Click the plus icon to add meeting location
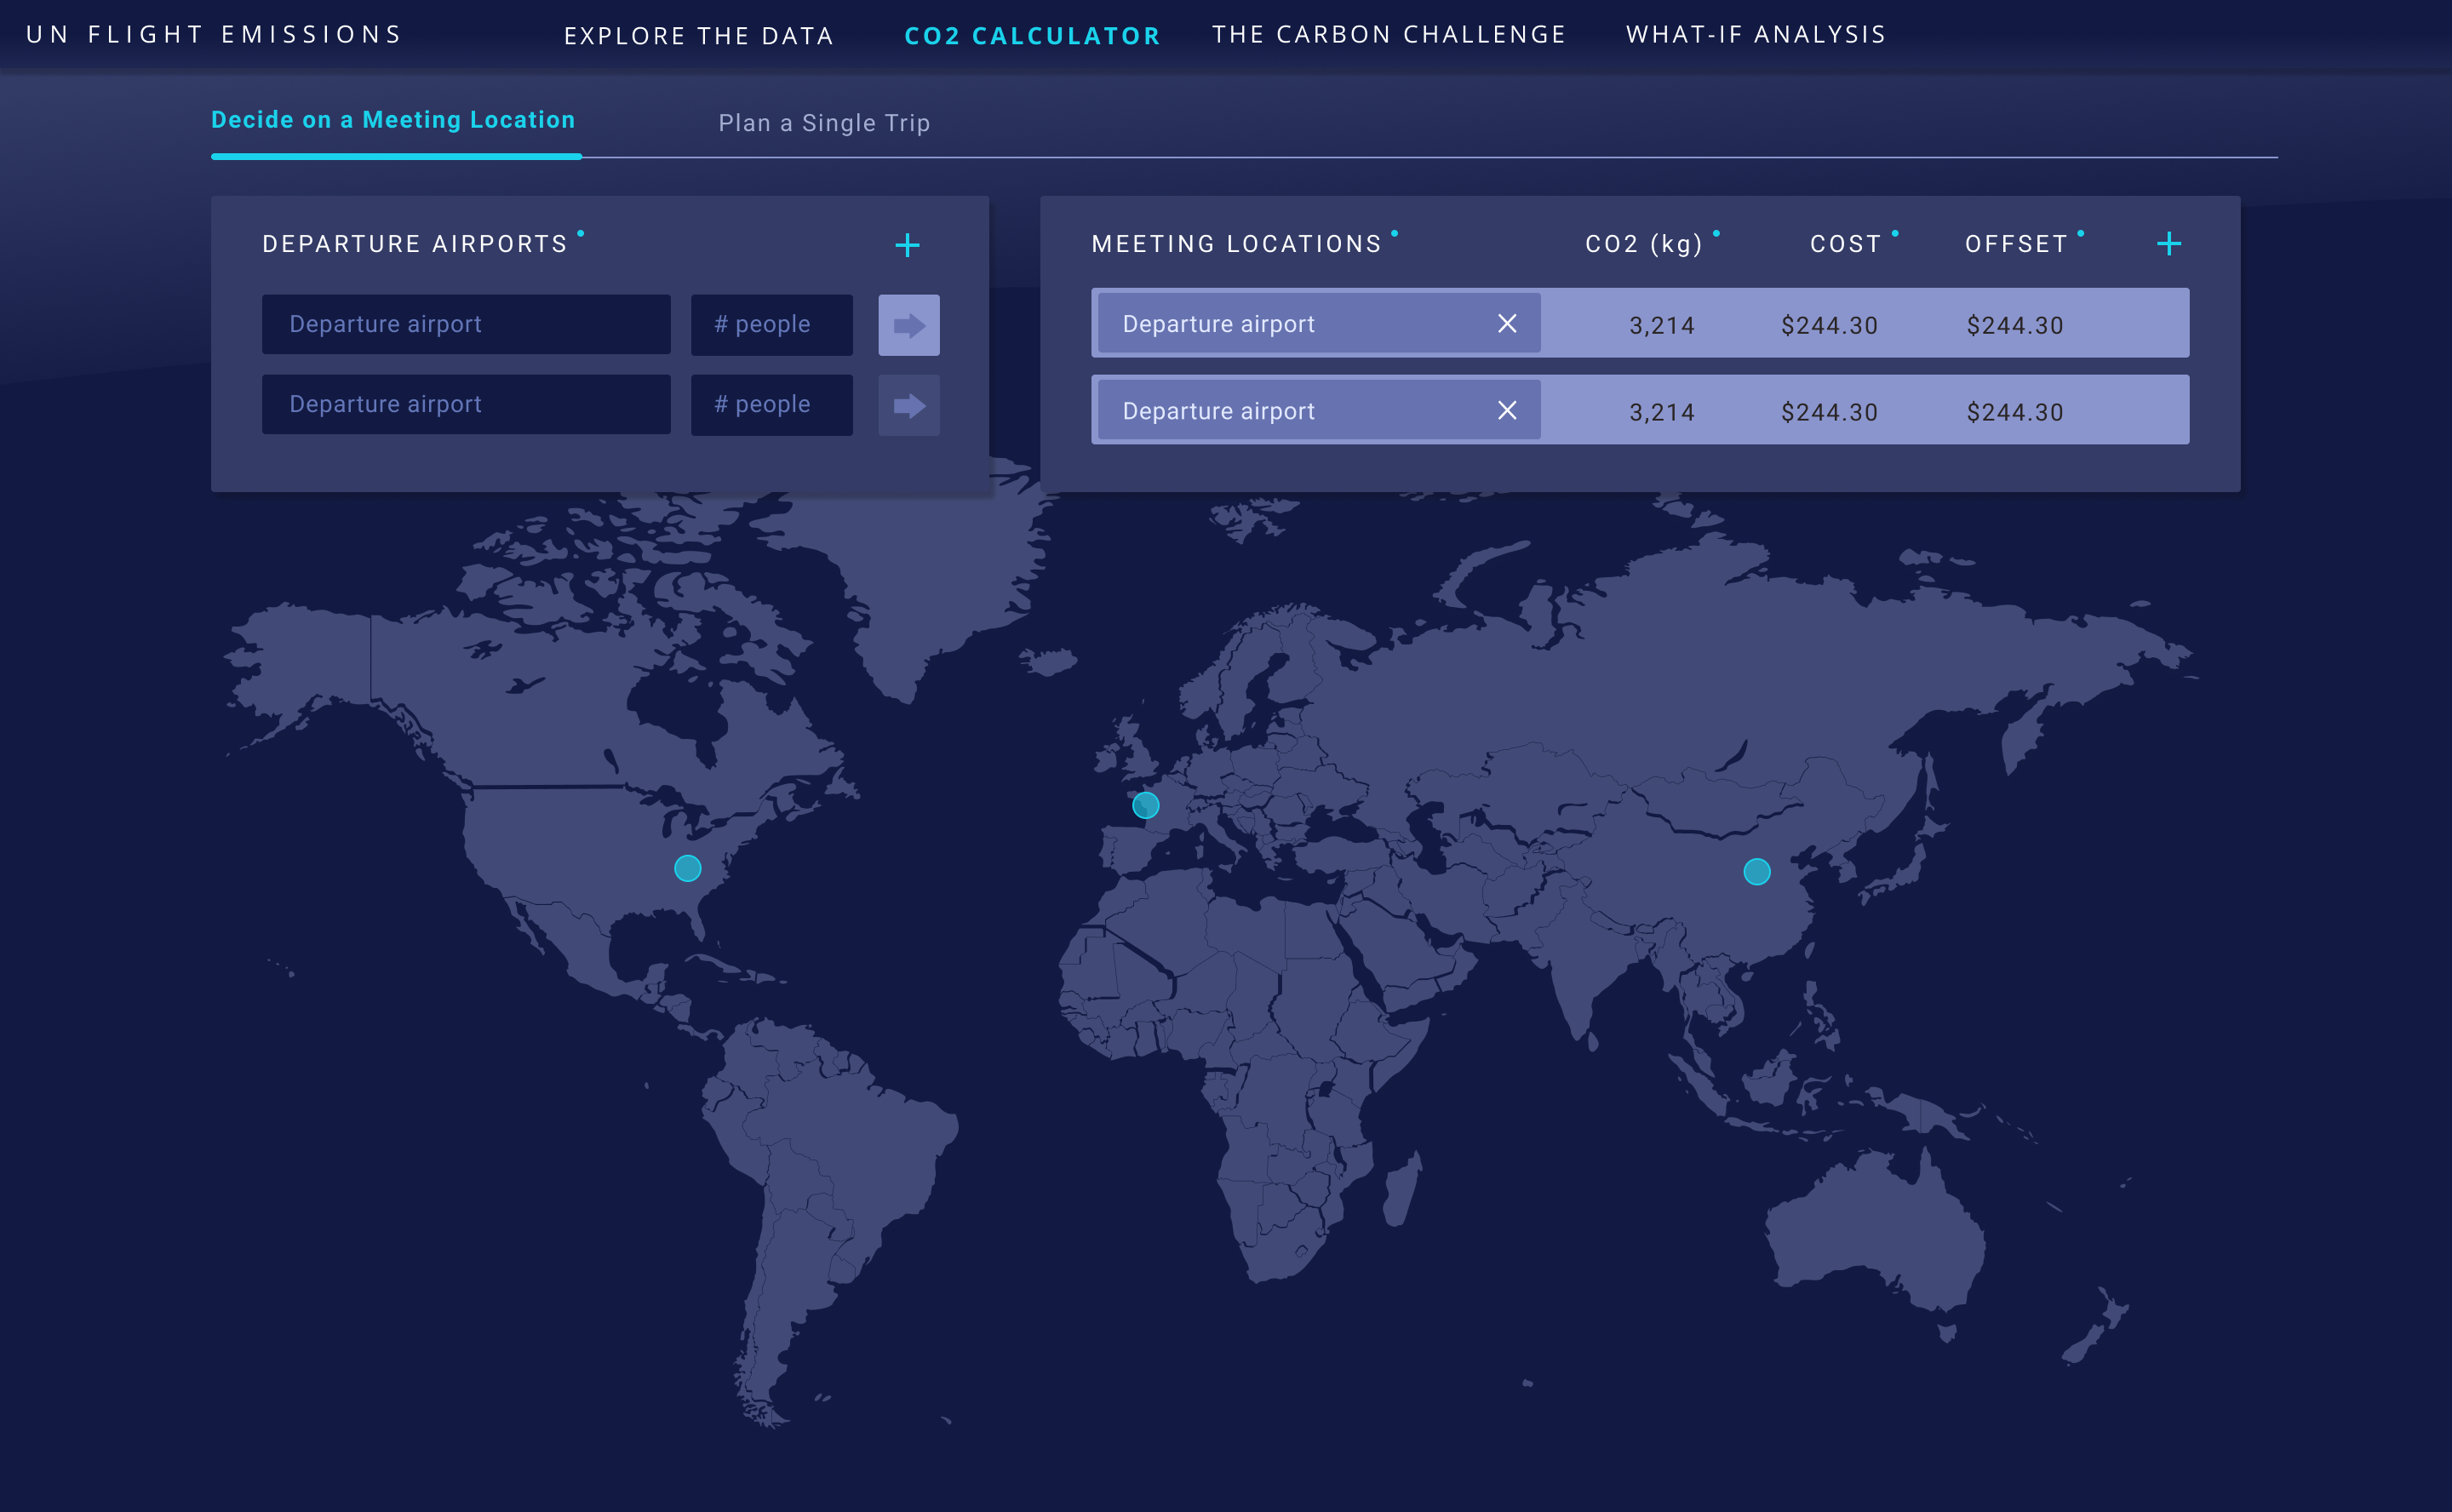This screenshot has height=1512, width=2452. (x=2168, y=244)
